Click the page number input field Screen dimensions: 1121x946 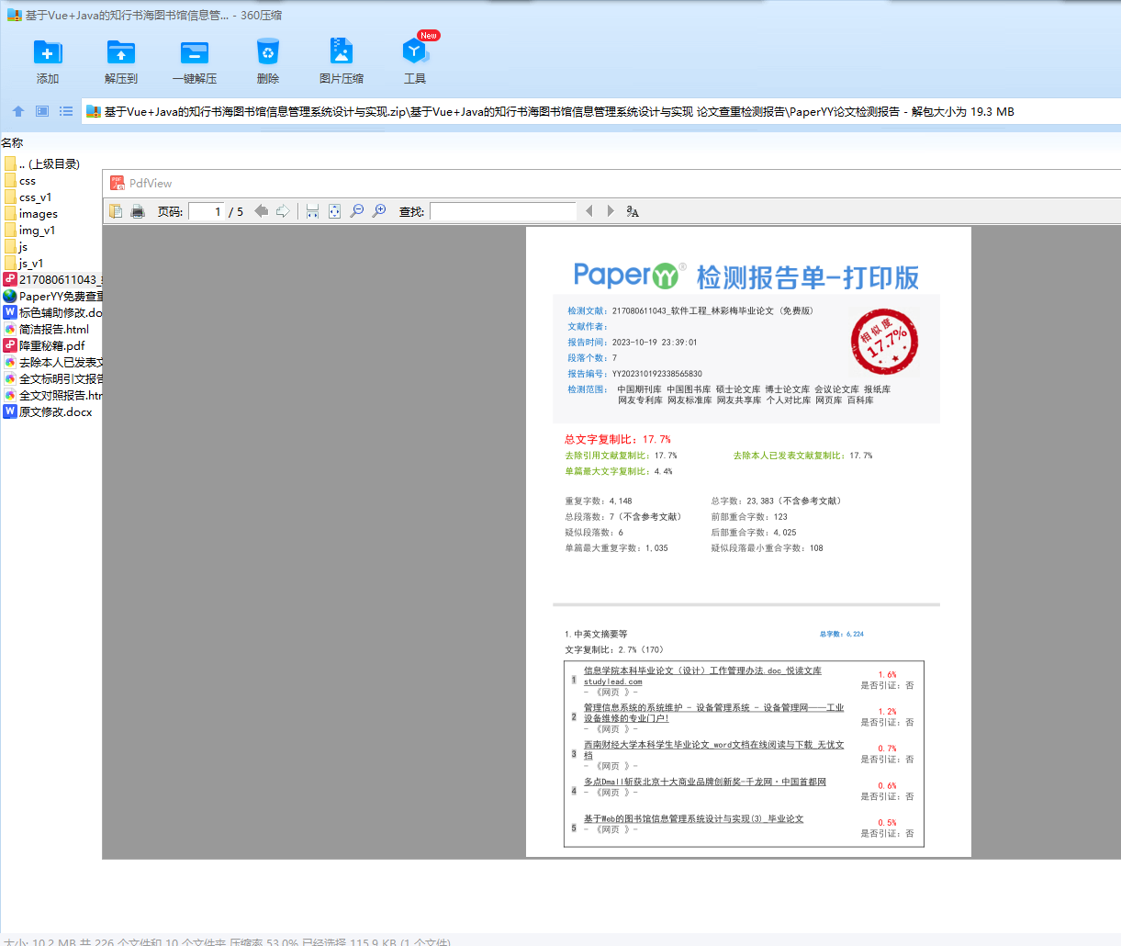coord(207,211)
